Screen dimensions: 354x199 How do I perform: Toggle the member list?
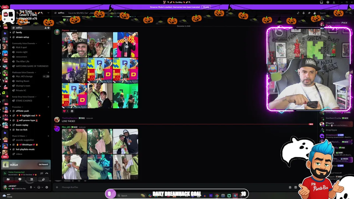[314, 13]
